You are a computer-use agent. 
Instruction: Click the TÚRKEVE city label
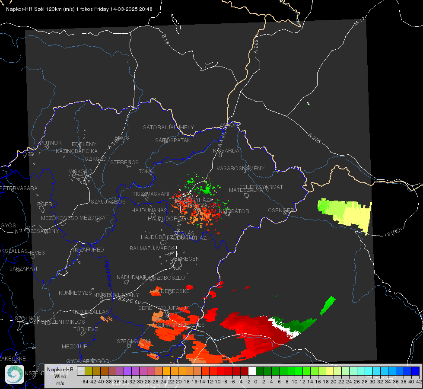tap(86, 329)
